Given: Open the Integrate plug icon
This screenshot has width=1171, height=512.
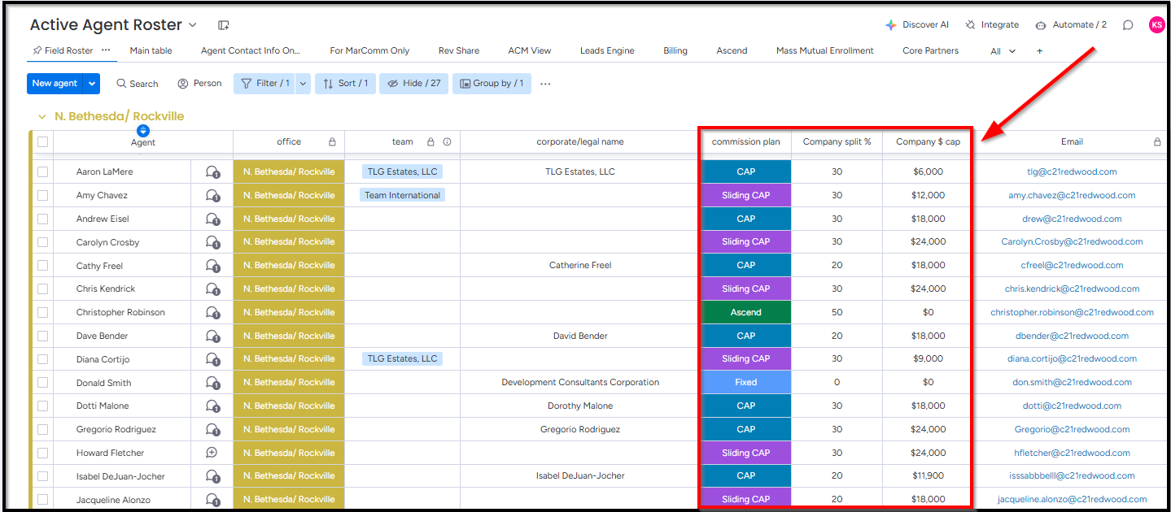Looking at the screenshot, I should [x=970, y=25].
